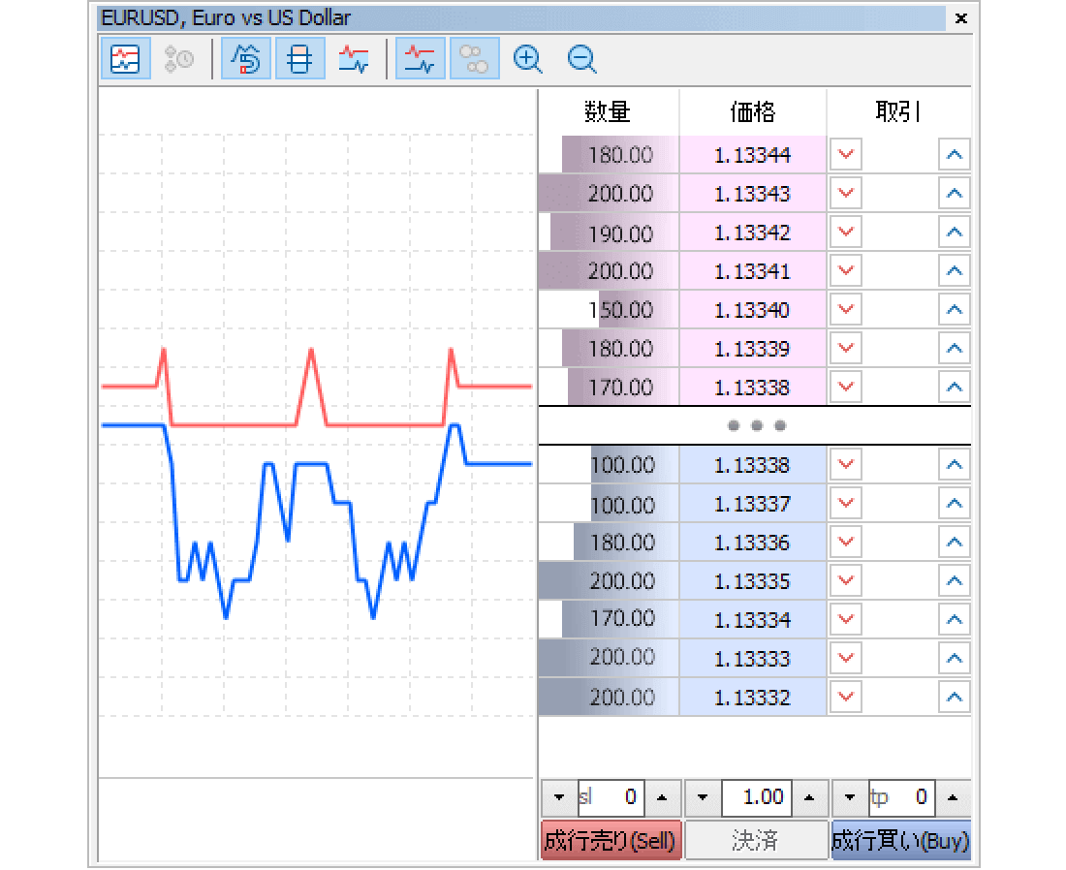The image size is (1066, 870).
Task: Decrease the tp take profit value
Action: tap(850, 798)
